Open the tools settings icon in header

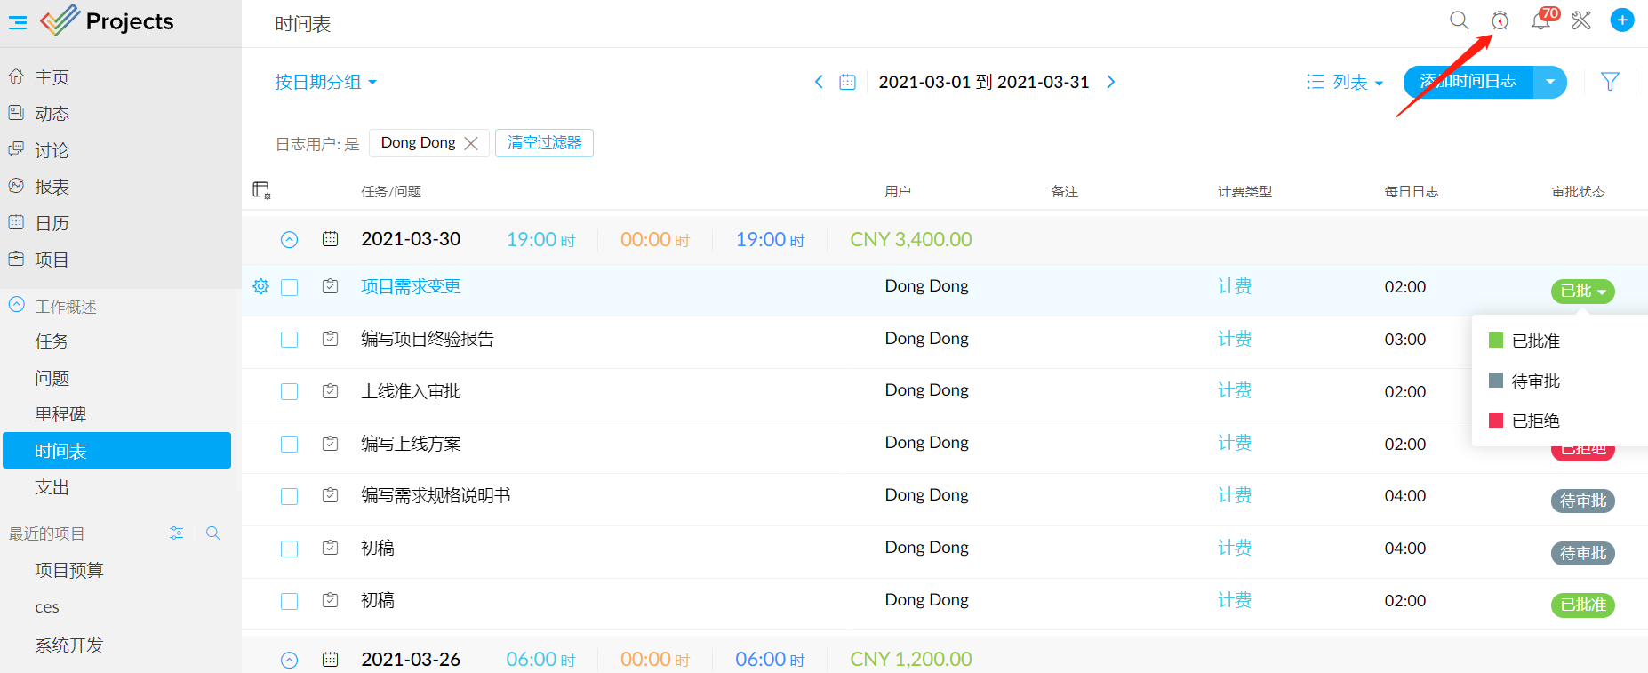coord(1581,20)
